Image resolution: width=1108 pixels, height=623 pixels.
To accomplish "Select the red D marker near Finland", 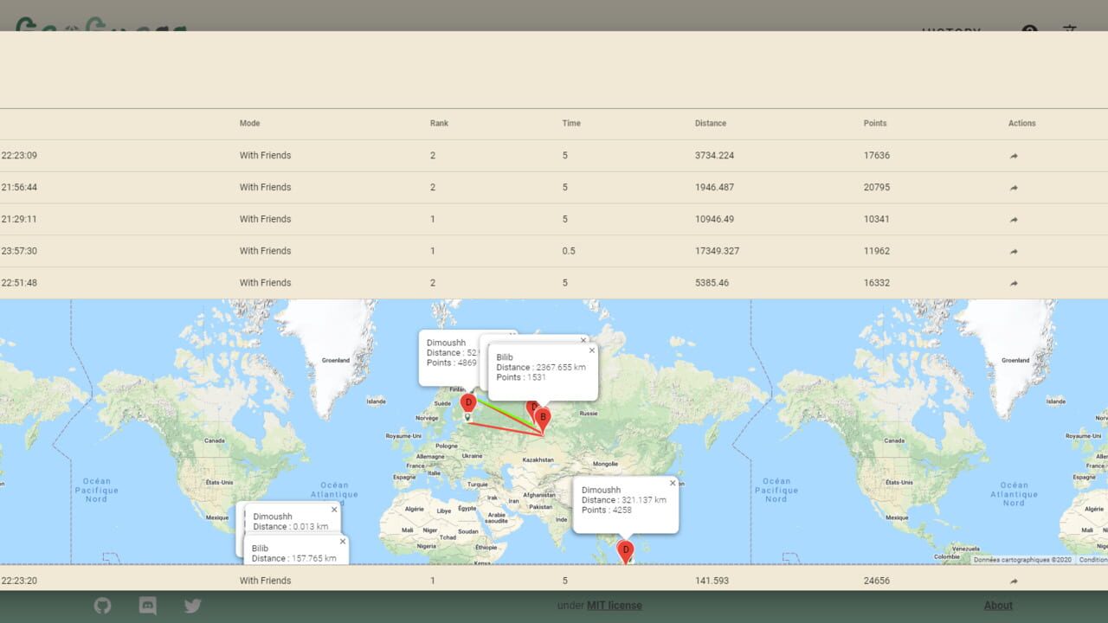I will tap(468, 404).
